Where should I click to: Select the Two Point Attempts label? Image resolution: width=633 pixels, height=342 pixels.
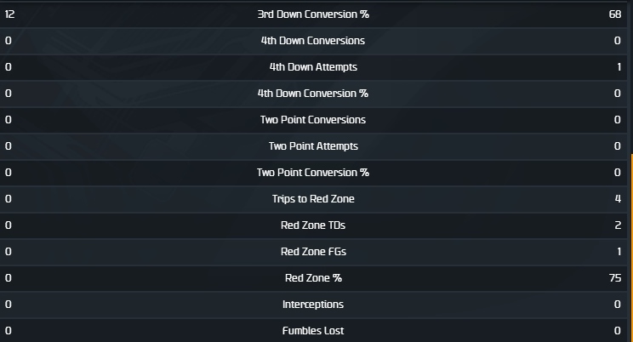click(312, 146)
